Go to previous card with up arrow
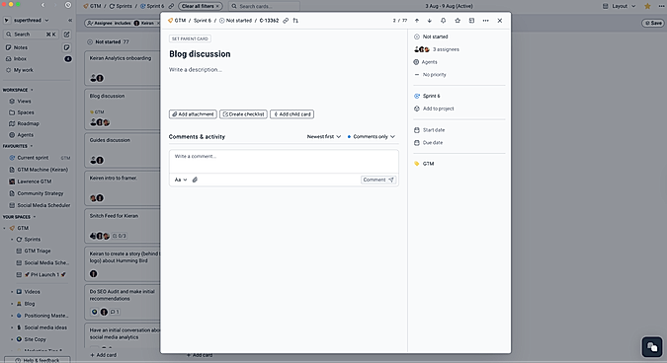 (417, 21)
